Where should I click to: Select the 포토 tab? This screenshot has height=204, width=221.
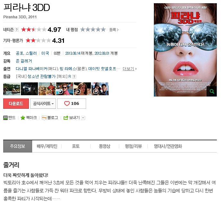[76, 146]
